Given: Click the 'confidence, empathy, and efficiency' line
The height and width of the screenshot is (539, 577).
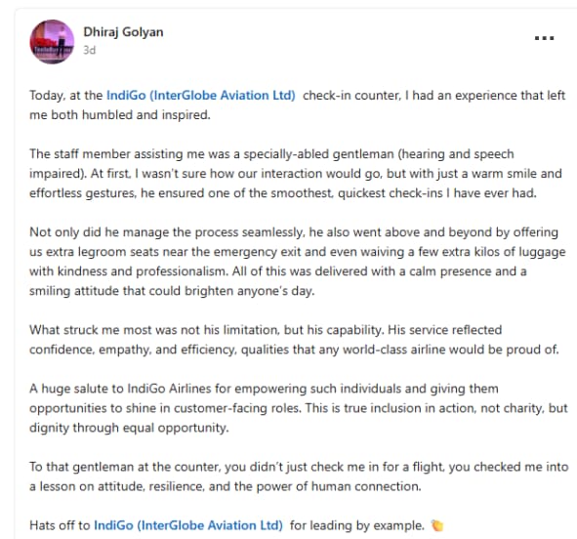Looking at the screenshot, I should (x=294, y=350).
